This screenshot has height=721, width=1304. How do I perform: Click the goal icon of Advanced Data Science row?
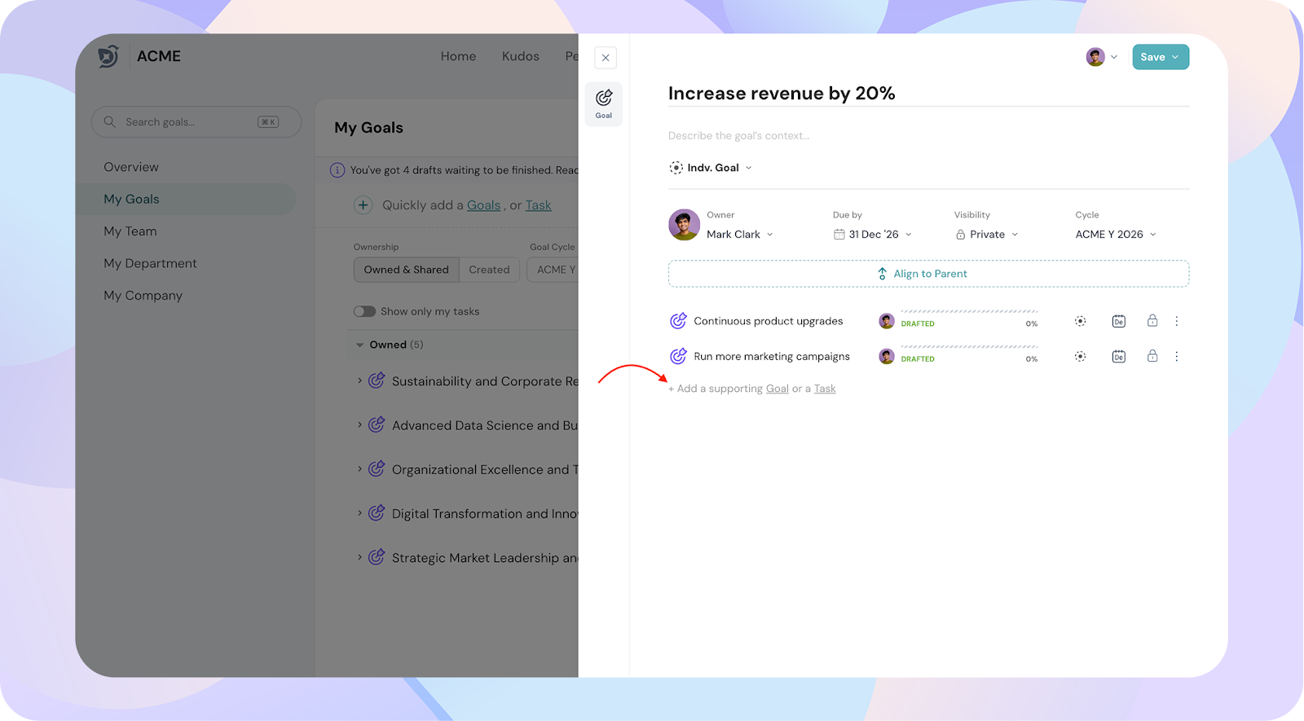(377, 424)
